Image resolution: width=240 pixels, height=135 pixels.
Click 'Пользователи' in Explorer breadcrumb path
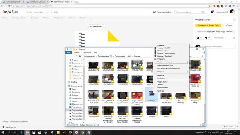[120, 56]
